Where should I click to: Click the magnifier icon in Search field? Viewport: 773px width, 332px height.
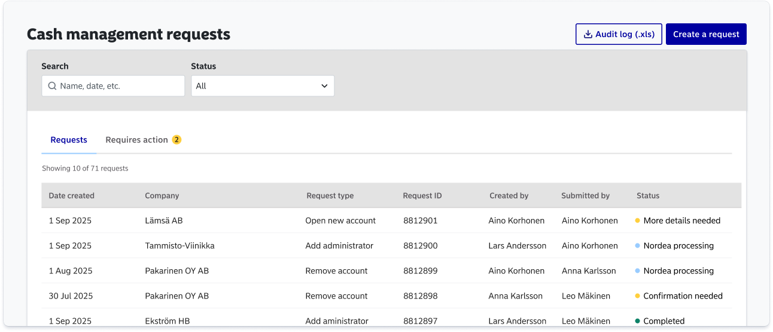[x=52, y=86]
